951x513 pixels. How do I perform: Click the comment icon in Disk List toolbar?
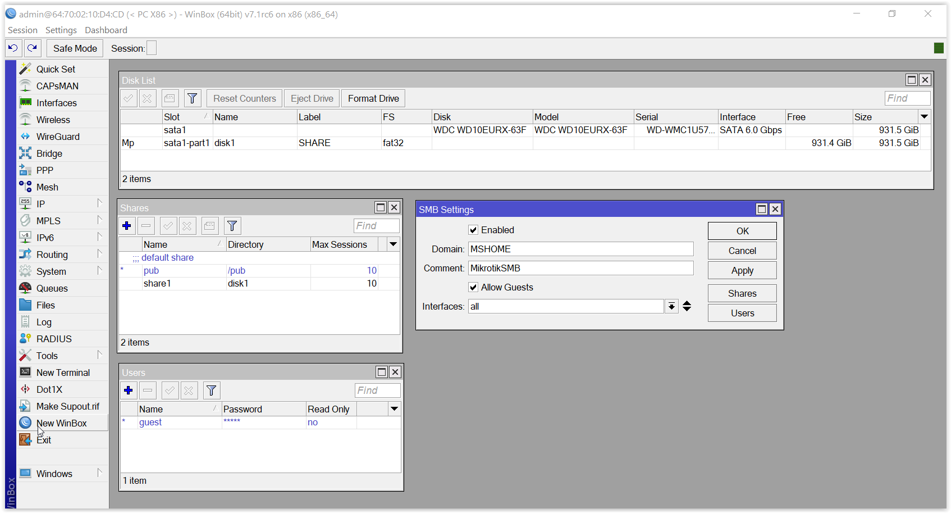(x=170, y=99)
